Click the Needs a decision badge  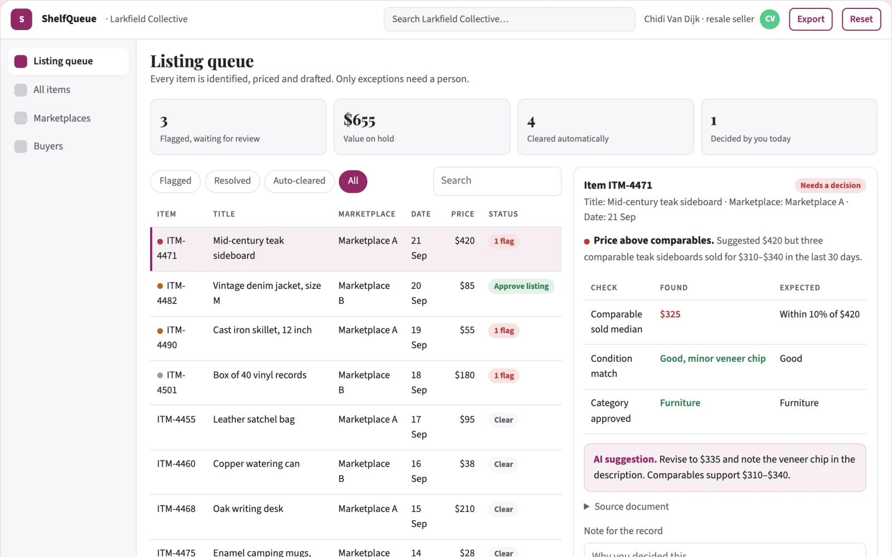coord(830,186)
